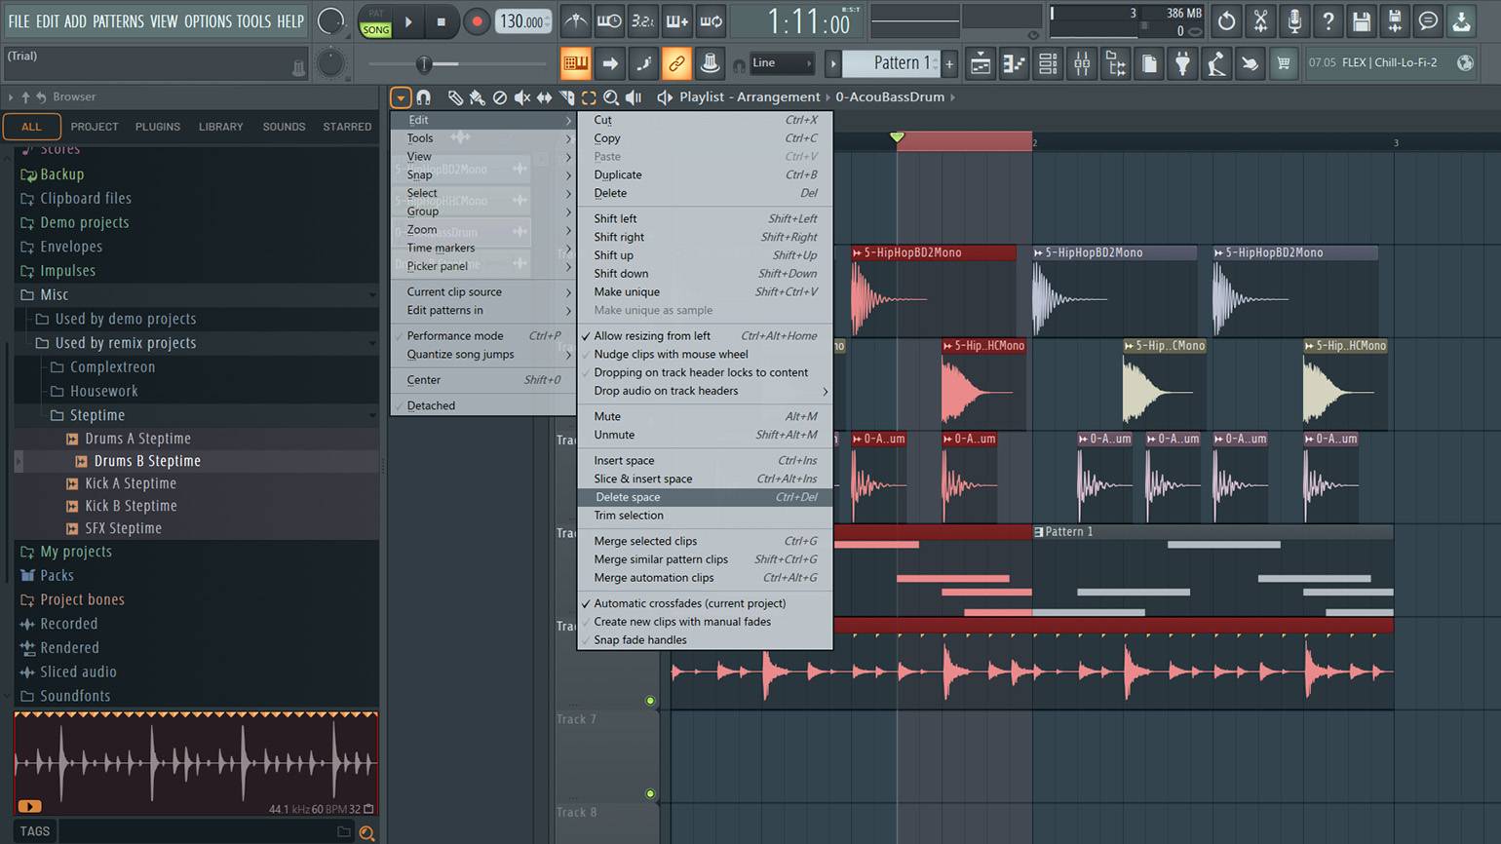Collapse the Steptime folder in browser
This screenshot has height=844, width=1501.
click(96, 415)
